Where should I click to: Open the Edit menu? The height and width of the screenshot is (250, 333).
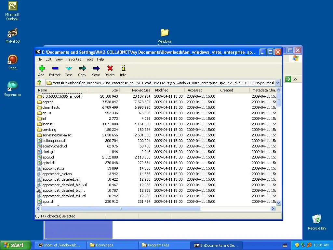(48, 59)
